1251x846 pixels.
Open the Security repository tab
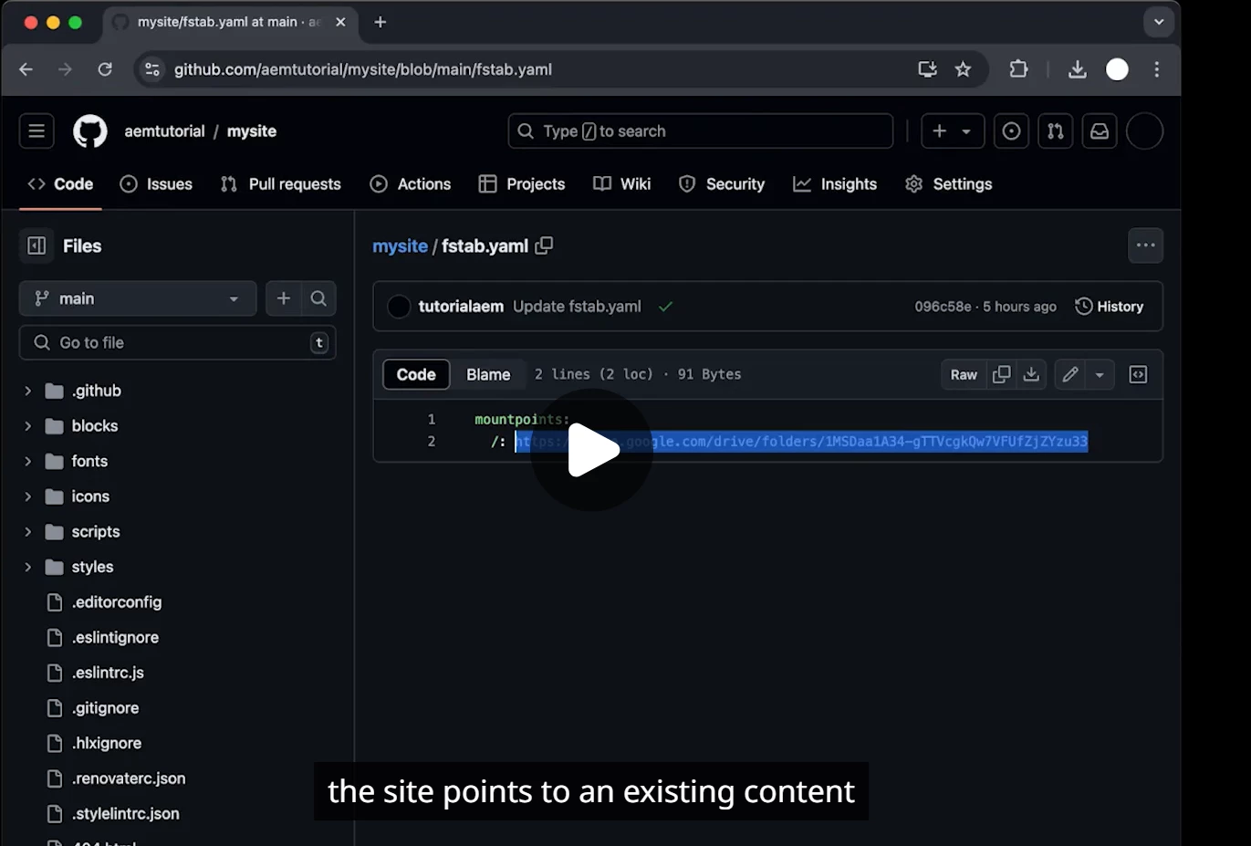[722, 184]
